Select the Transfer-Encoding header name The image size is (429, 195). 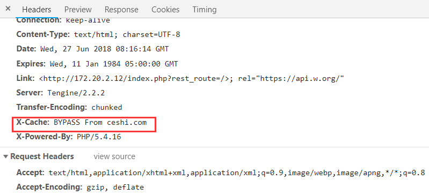tap(52, 107)
